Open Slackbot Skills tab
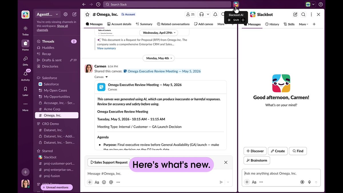343x193 pixels. [289, 24]
